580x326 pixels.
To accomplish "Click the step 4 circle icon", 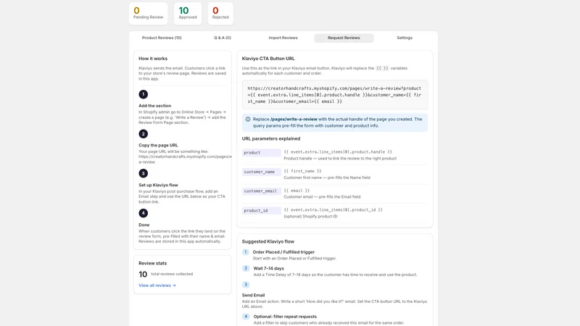I will pos(143,213).
